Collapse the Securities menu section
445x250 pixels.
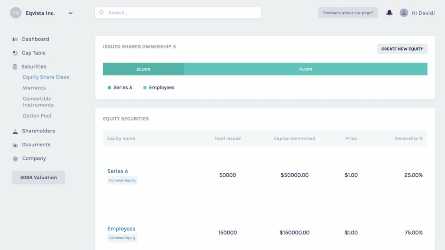[x=34, y=66]
